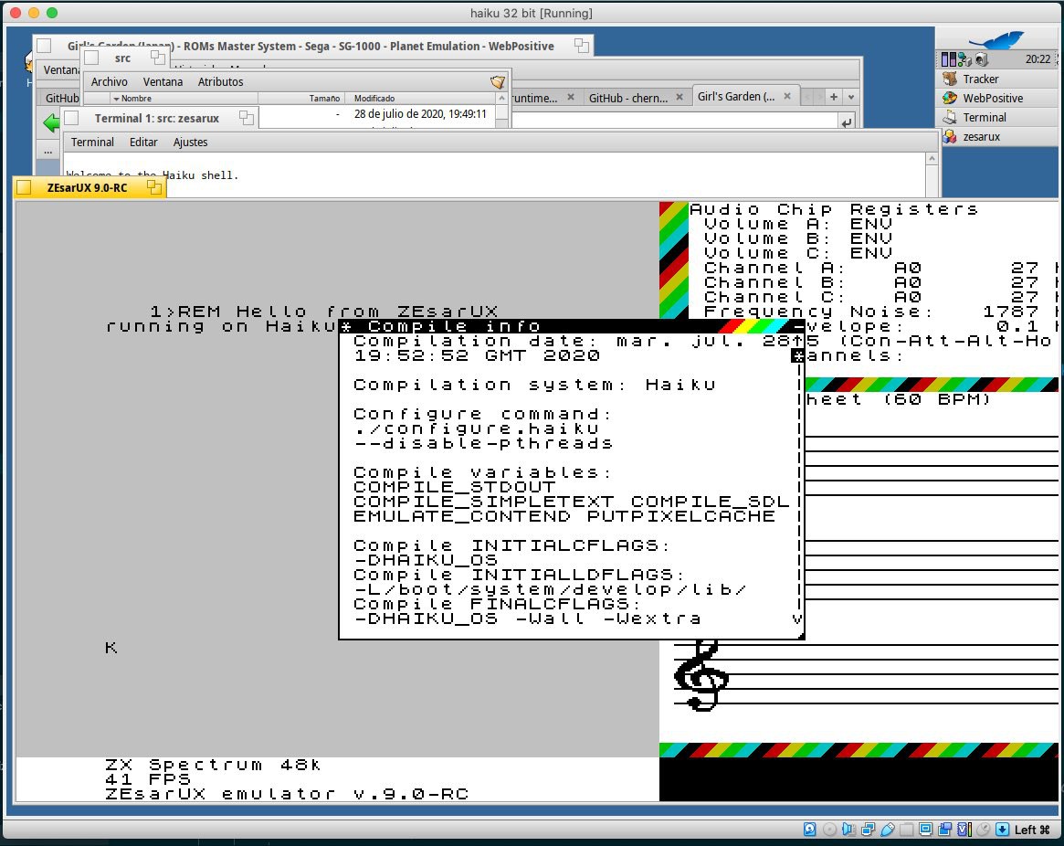The height and width of the screenshot is (846, 1064).
Task: Click the up arrow of src file list scrollbar
Action: coord(502,99)
